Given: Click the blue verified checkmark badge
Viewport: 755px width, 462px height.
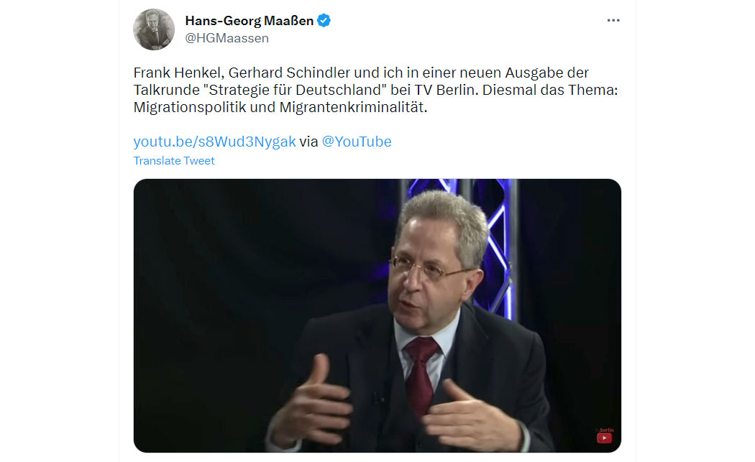Looking at the screenshot, I should [324, 21].
